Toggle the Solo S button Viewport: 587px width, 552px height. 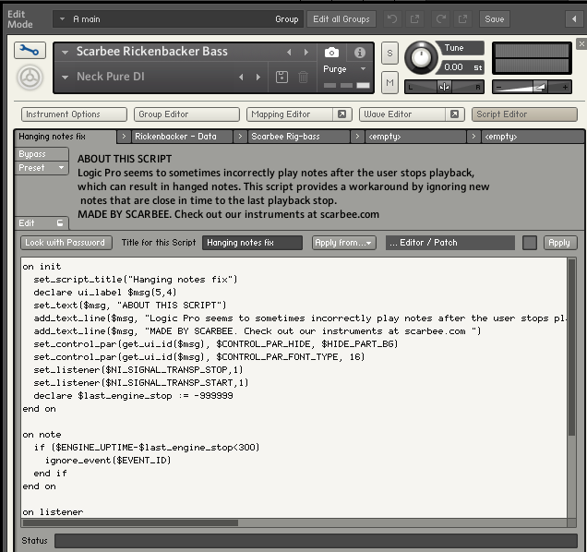pyautogui.click(x=389, y=54)
